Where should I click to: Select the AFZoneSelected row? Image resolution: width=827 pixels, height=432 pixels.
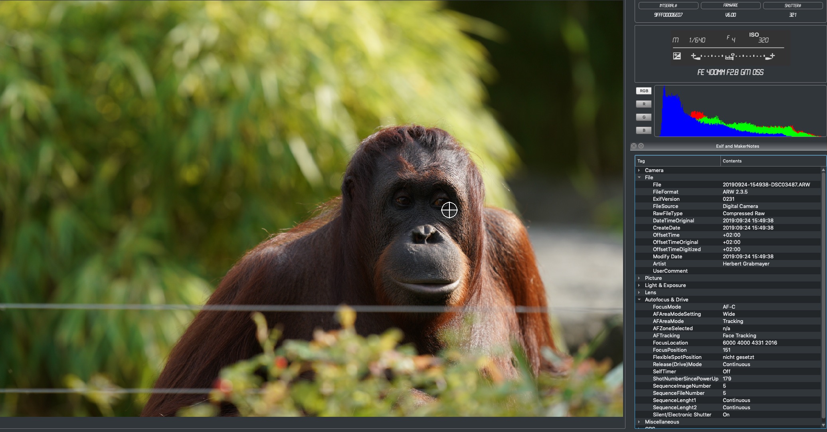(728, 328)
